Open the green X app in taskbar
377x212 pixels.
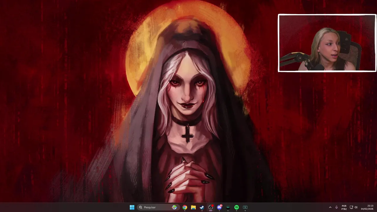coord(245,207)
